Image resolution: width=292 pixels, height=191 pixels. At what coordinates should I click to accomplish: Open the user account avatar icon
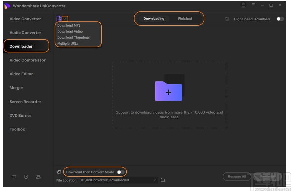pyautogui.click(x=243, y=5)
